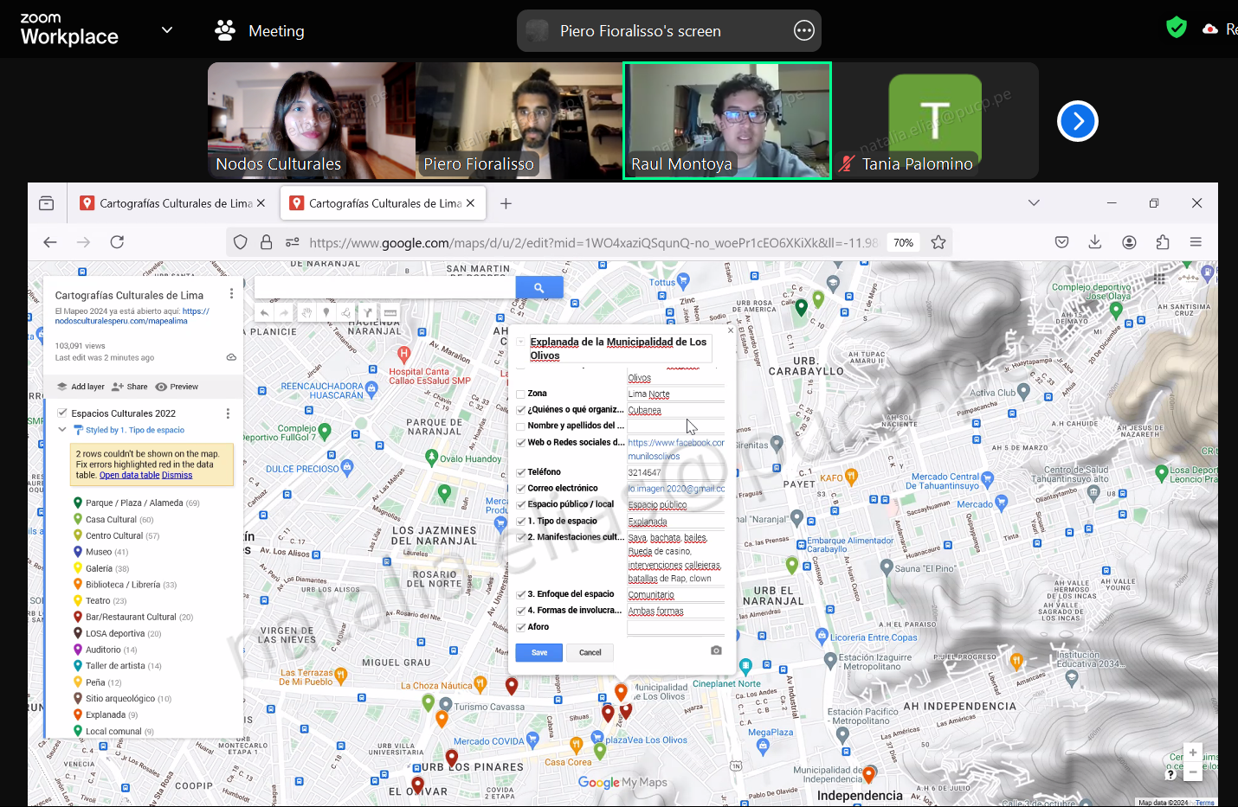1238x807 pixels.
Task: Click the 70% page zoom indicator
Action: [903, 242]
